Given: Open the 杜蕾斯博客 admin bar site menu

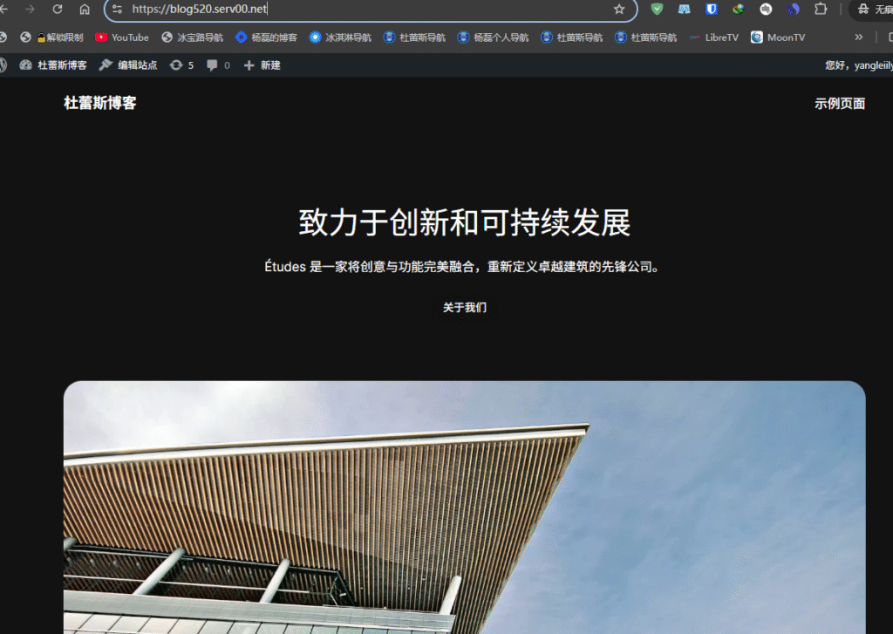Looking at the screenshot, I should (x=54, y=65).
